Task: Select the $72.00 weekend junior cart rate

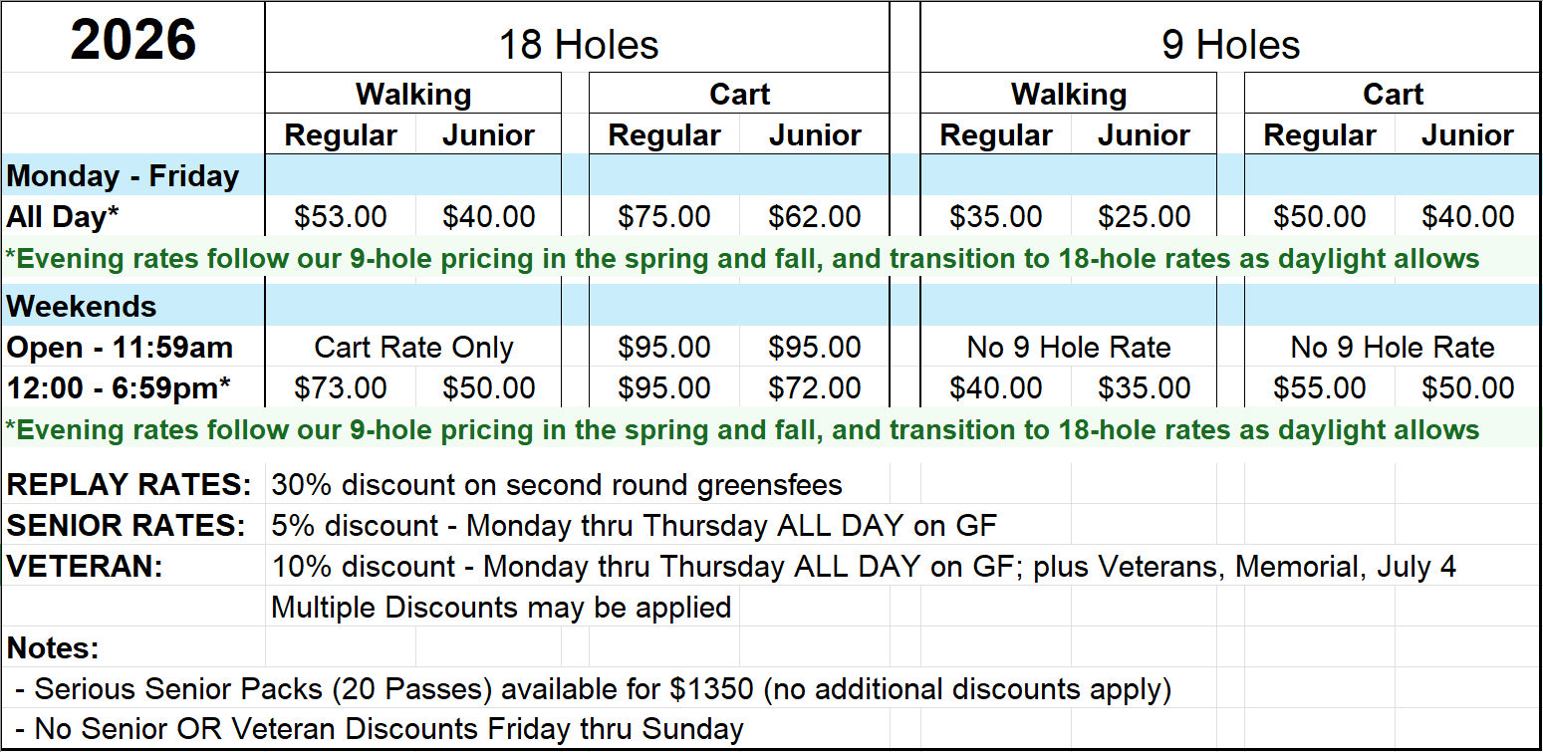Action: [x=815, y=388]
